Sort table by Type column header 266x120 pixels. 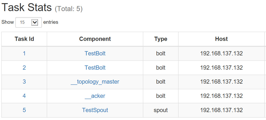[x=161, y=39]
